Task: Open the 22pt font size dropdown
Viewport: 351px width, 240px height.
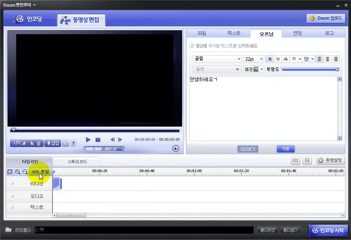Action: pos(254,59)
